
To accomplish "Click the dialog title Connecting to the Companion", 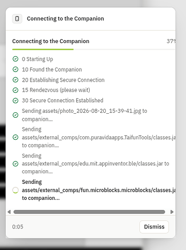I will [65, 19].
